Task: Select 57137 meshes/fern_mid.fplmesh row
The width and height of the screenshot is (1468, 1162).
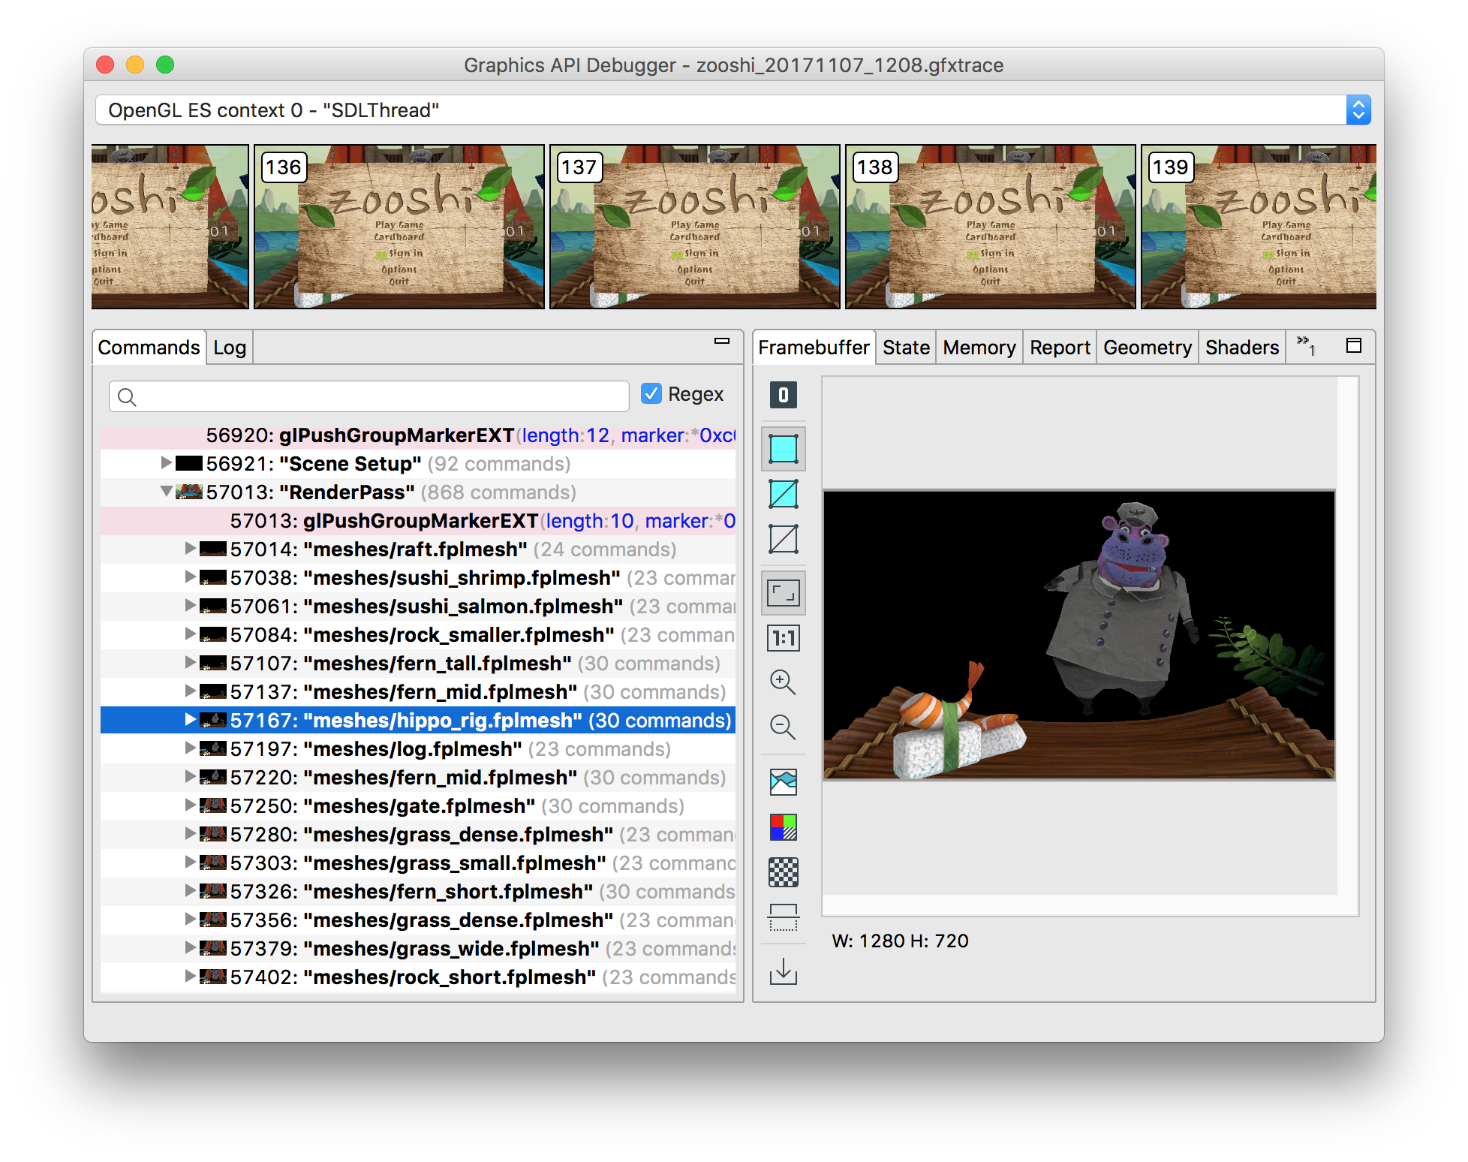Action: pyautogui.click(x=418, y=692)
